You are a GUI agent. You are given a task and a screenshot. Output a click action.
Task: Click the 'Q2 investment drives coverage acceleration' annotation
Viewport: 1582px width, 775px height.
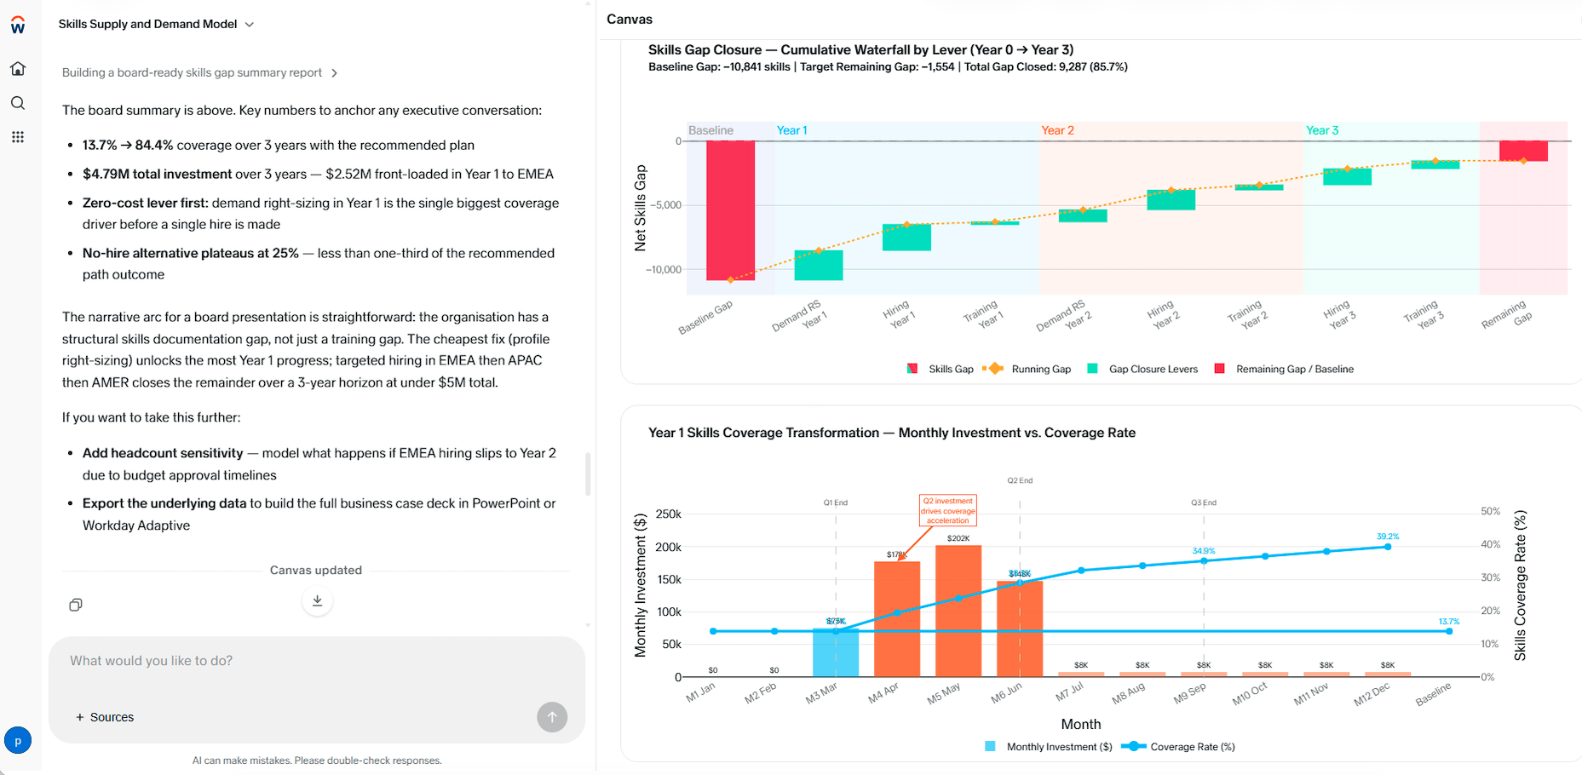click(x=948, y=510)
